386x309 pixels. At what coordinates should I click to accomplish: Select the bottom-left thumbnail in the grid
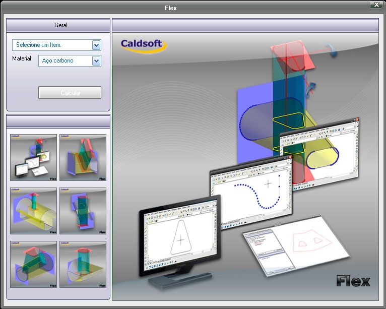(33, 264)
